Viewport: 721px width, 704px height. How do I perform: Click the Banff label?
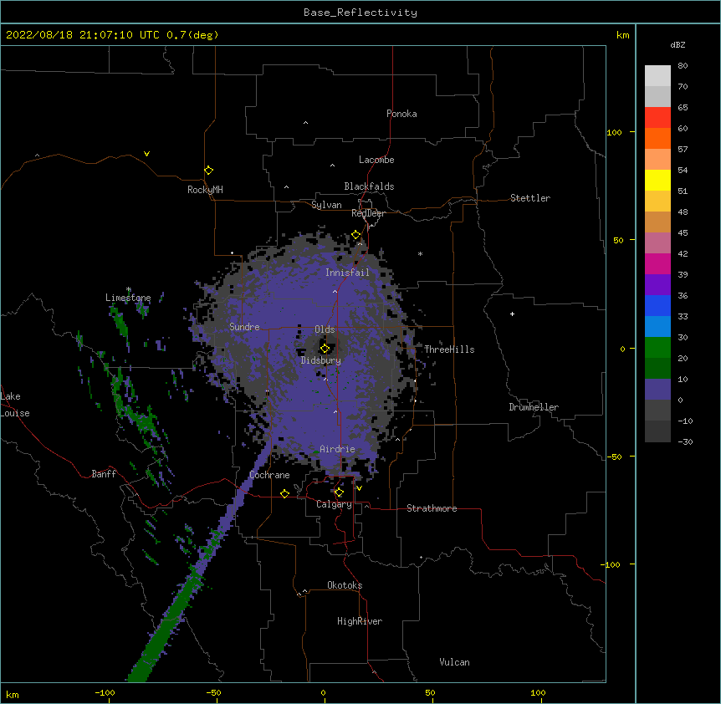click(x=104, y=474)
